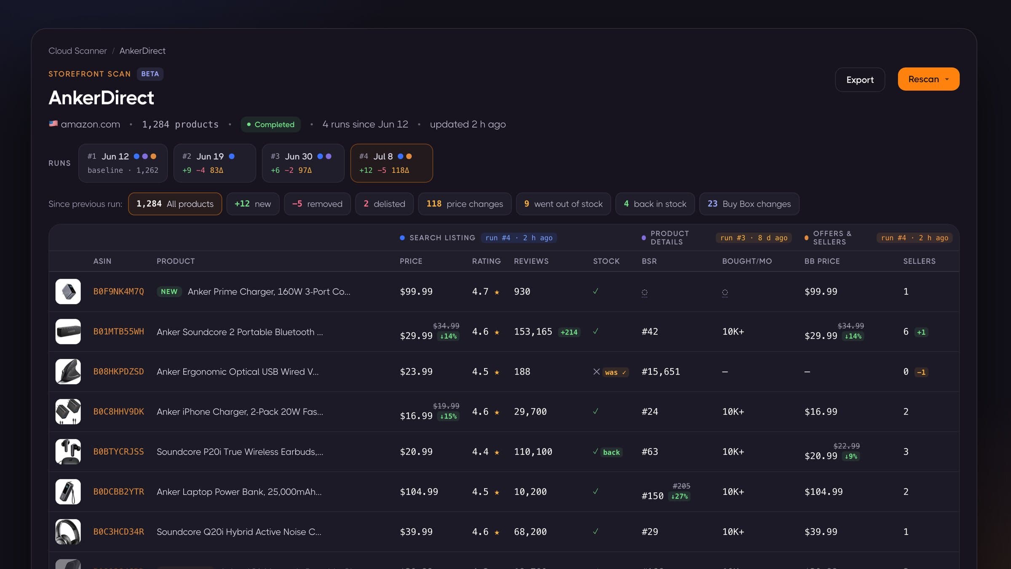The height and width of the screenshot is (569, 1011).
Task: Filter by 23 Buy Box changes
Action: tap(749, 204)
